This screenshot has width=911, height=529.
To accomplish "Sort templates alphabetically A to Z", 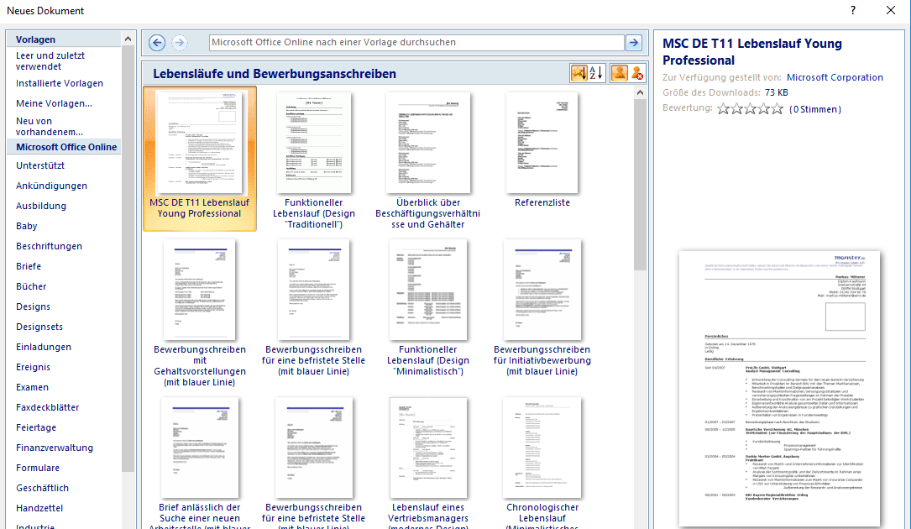I will tap(596, 73).
